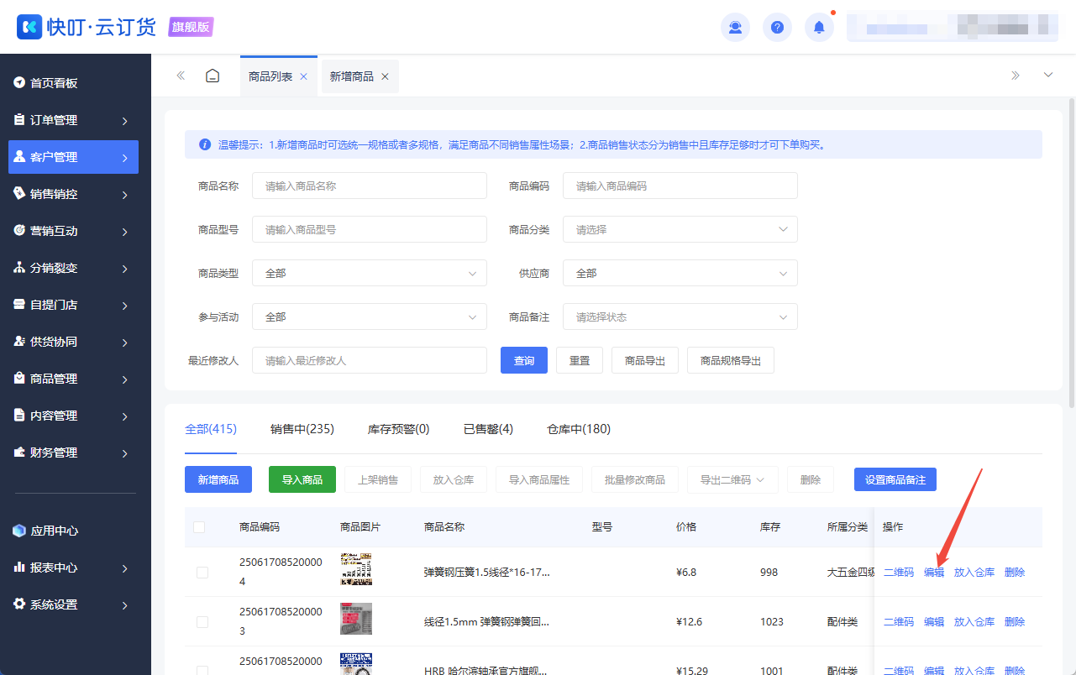Image resolution: width=1076 pixels, height=675 pixels.
Task: Check the row for 弹簧钢压簧 product
Action: 202,573
